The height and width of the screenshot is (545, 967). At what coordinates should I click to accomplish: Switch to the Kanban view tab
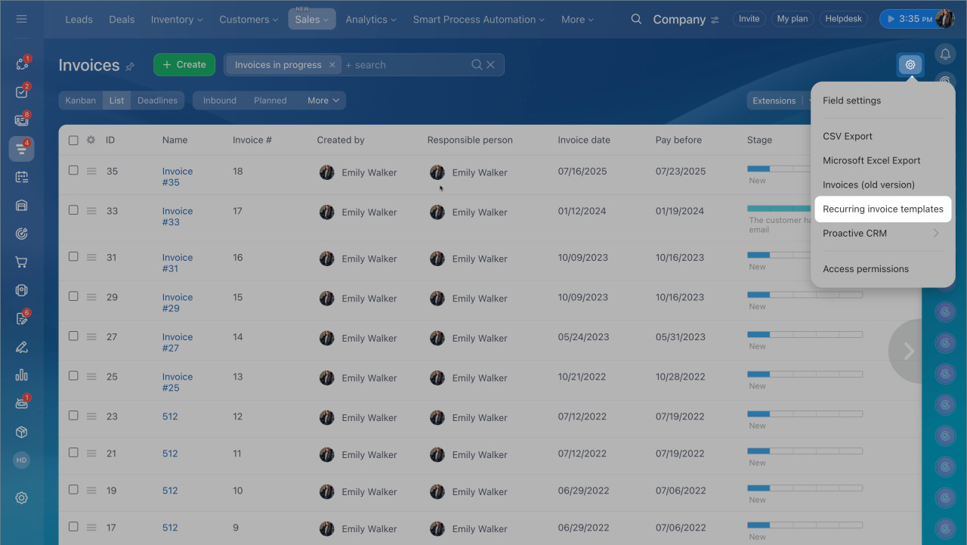pyautogui.click(x=80, y=101)
